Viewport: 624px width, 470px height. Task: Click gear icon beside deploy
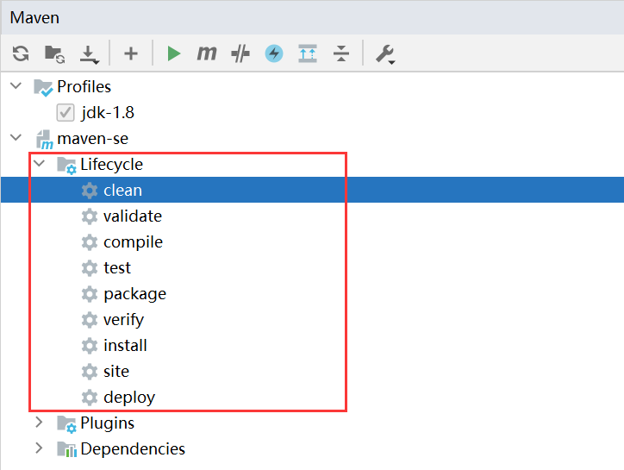coord(90,398)
